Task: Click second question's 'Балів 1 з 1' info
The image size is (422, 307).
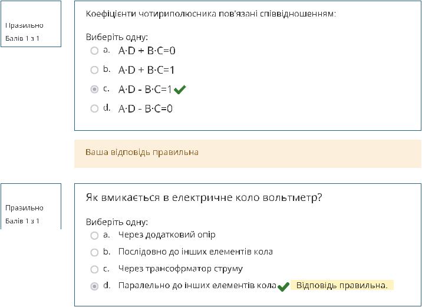Action: tap(22, 221)
